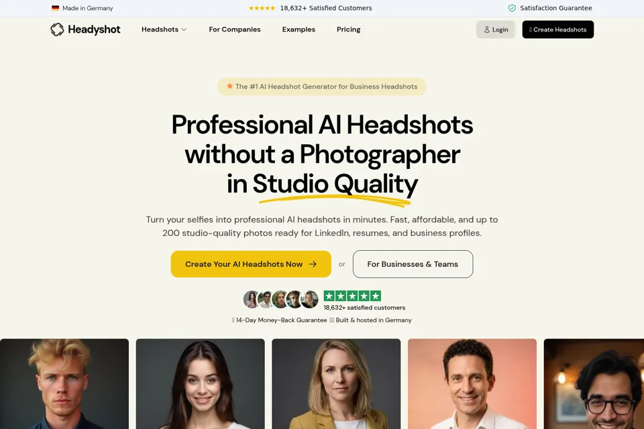Image resolution: width=644 pixels, height=429 pixels.
Task: Click the Turn your selfies description paragraph
Action: [322, 226]
